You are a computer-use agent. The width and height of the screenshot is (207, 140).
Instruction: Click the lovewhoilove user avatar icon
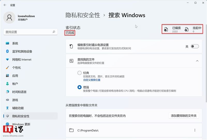(x=9, y=17)
